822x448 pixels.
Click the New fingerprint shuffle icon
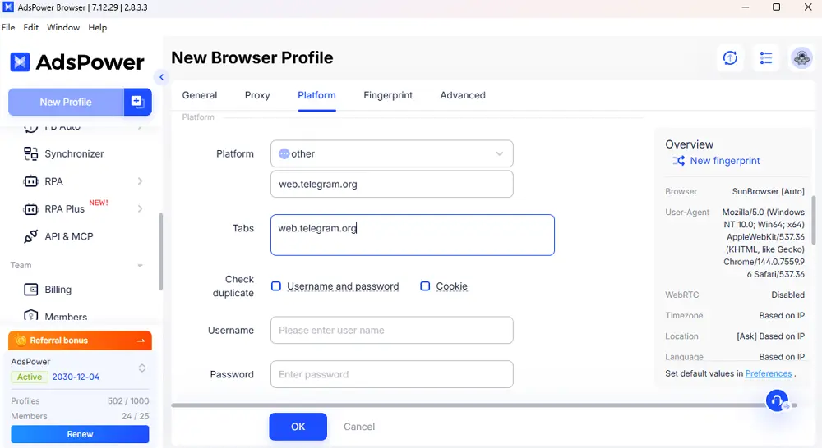679,161
